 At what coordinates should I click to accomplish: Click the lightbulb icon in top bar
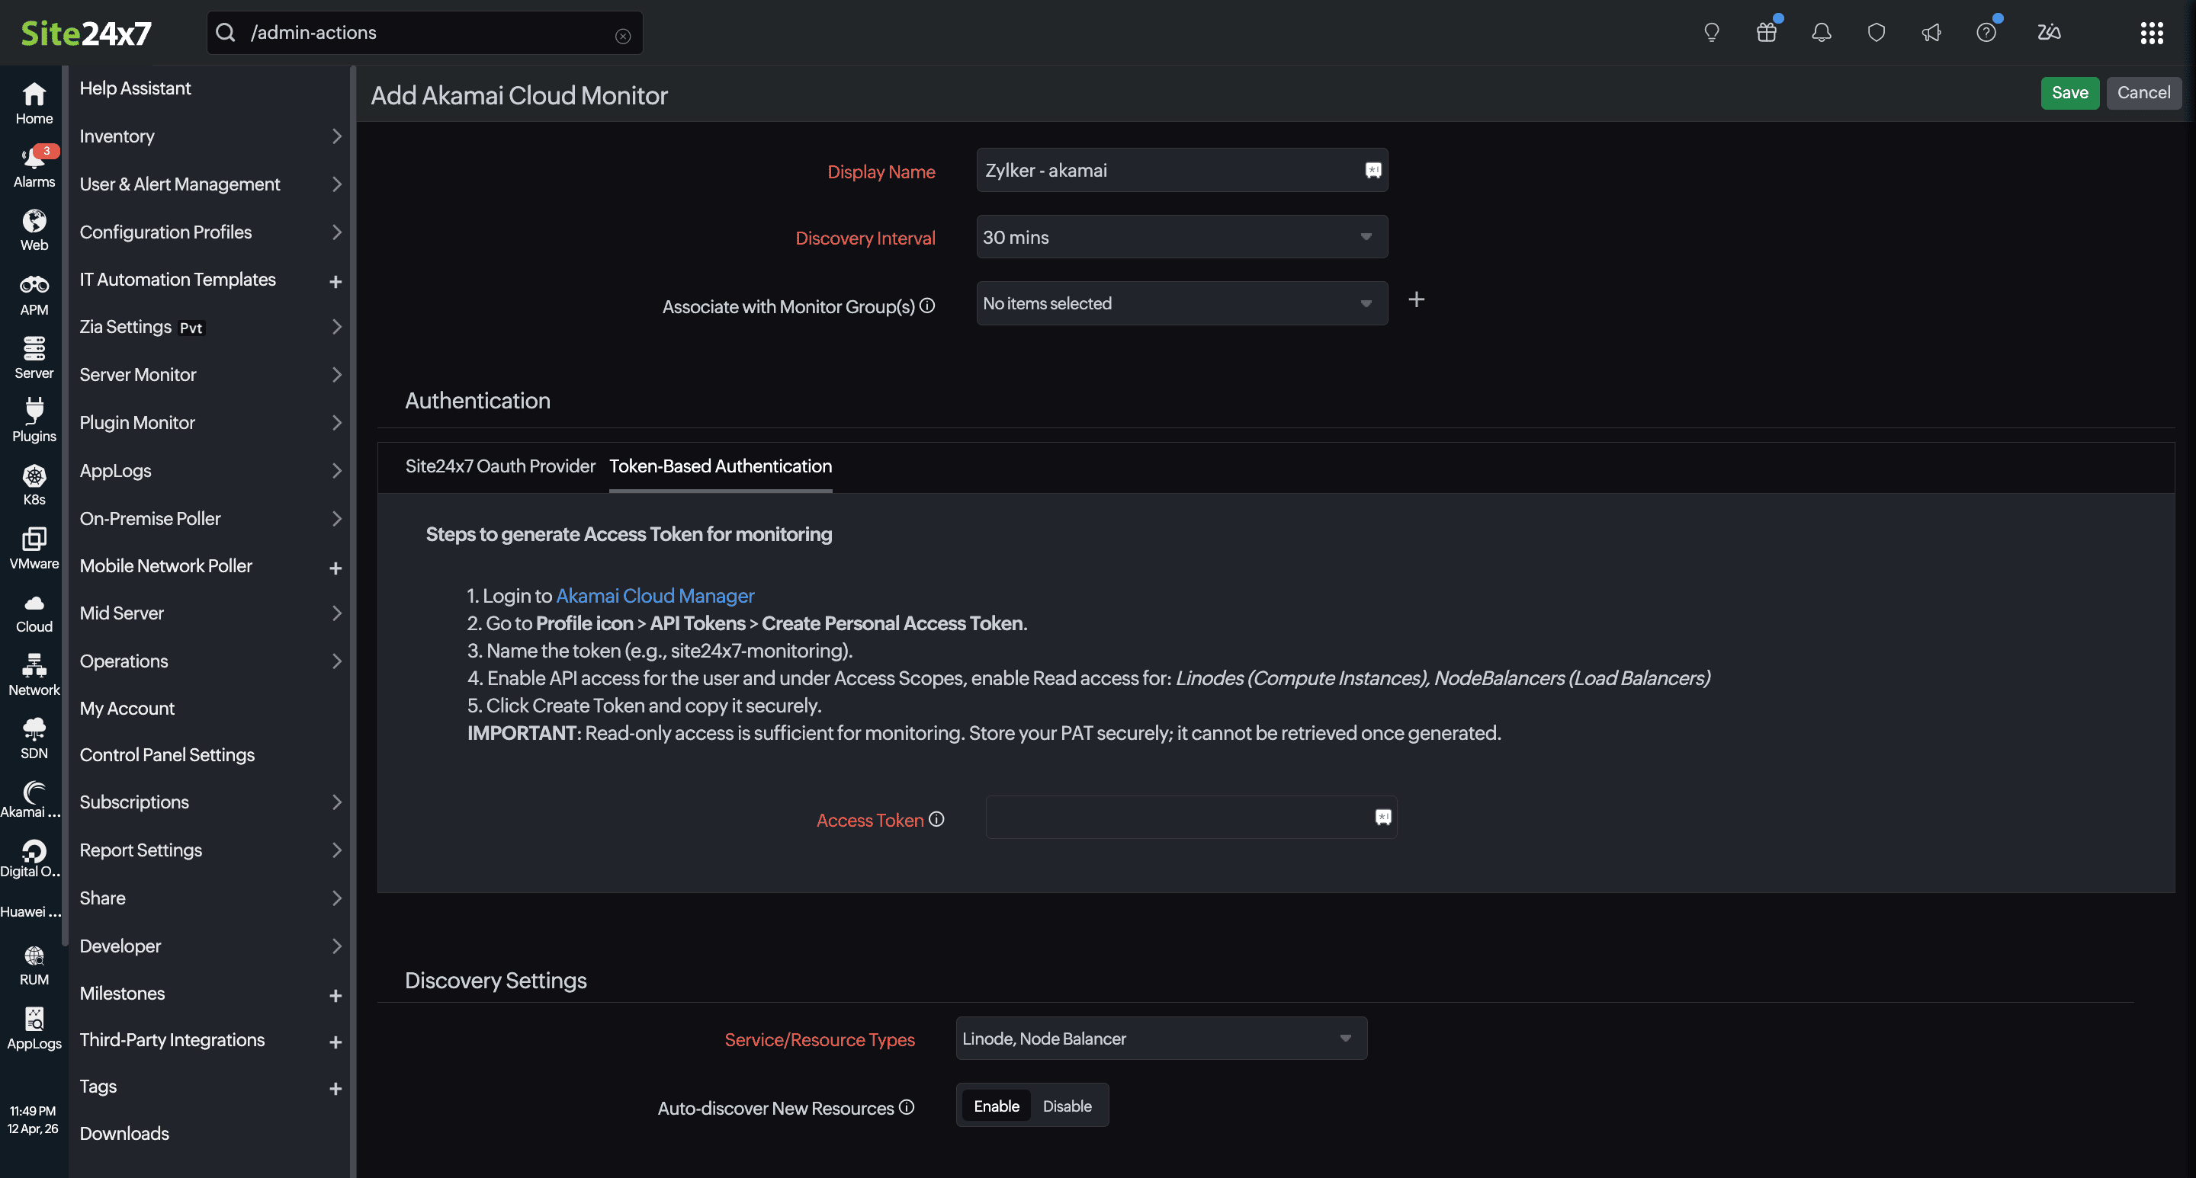pyautogui.click(x=1711, y=32)
